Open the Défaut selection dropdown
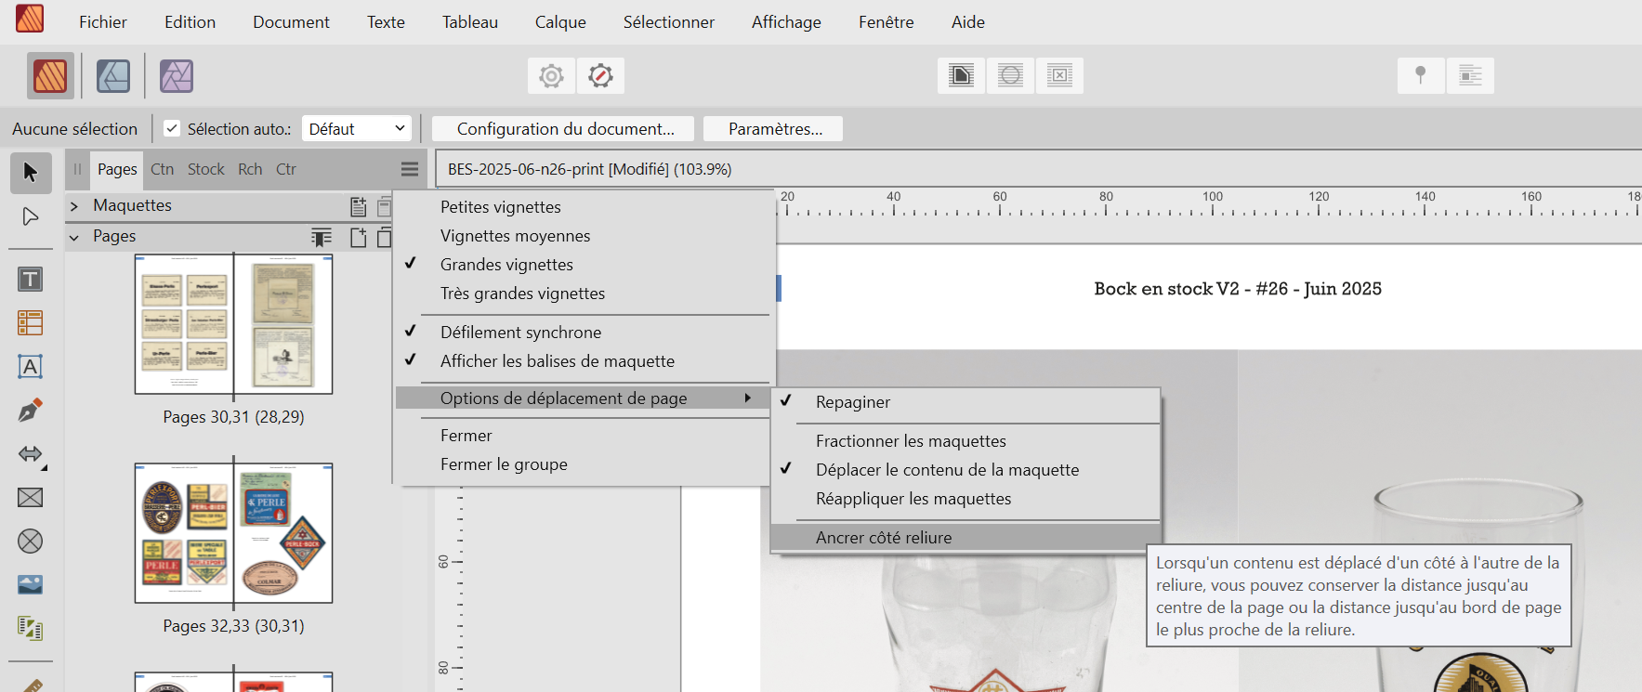 click(357, 128)
